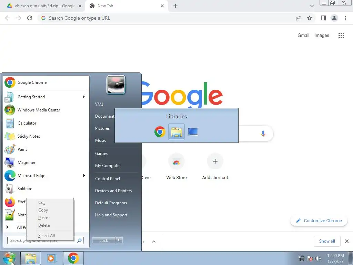Image resolution: width=353 pixels, height=265 pixels.
Task: Click the taskbar clock
Action: [335, 258]
